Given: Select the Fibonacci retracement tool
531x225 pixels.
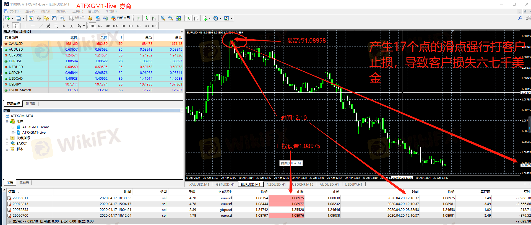Looking at the screenshot, I should (56, 26).
